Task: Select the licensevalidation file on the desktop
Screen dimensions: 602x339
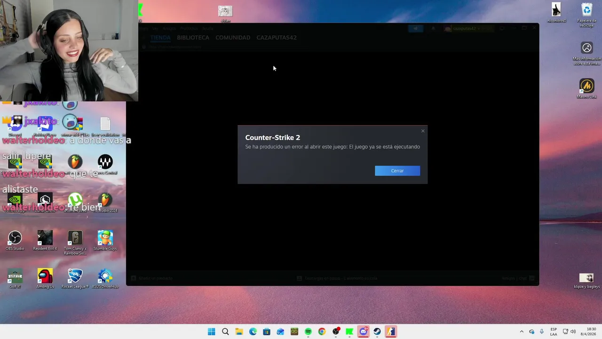Action: [x=105, y=126]
